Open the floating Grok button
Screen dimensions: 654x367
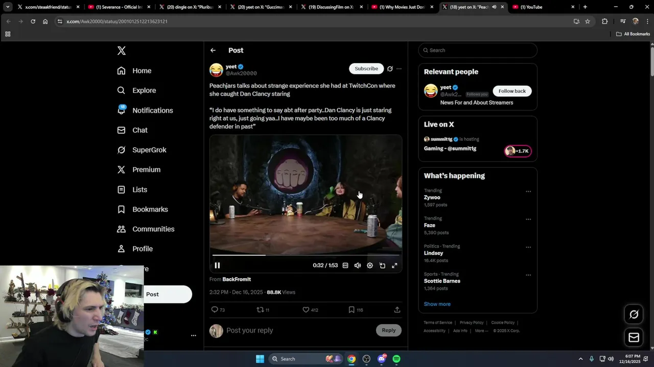click(634, 314)
